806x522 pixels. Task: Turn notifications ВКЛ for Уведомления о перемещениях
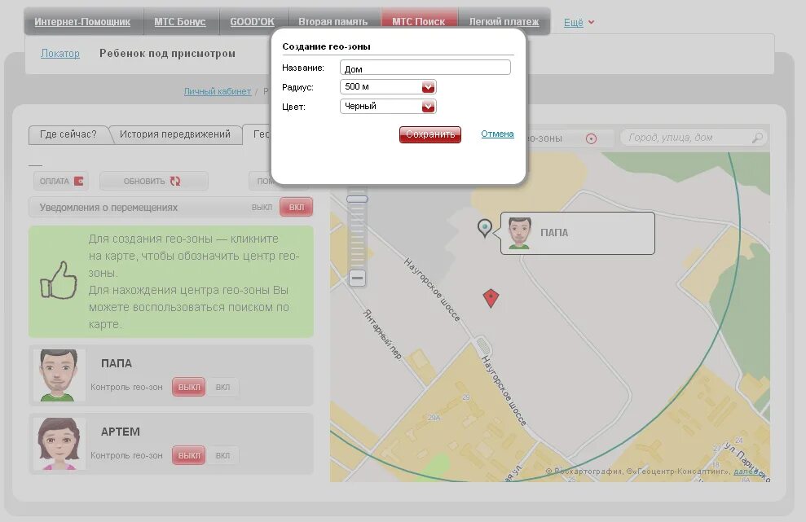pos(297,207)
